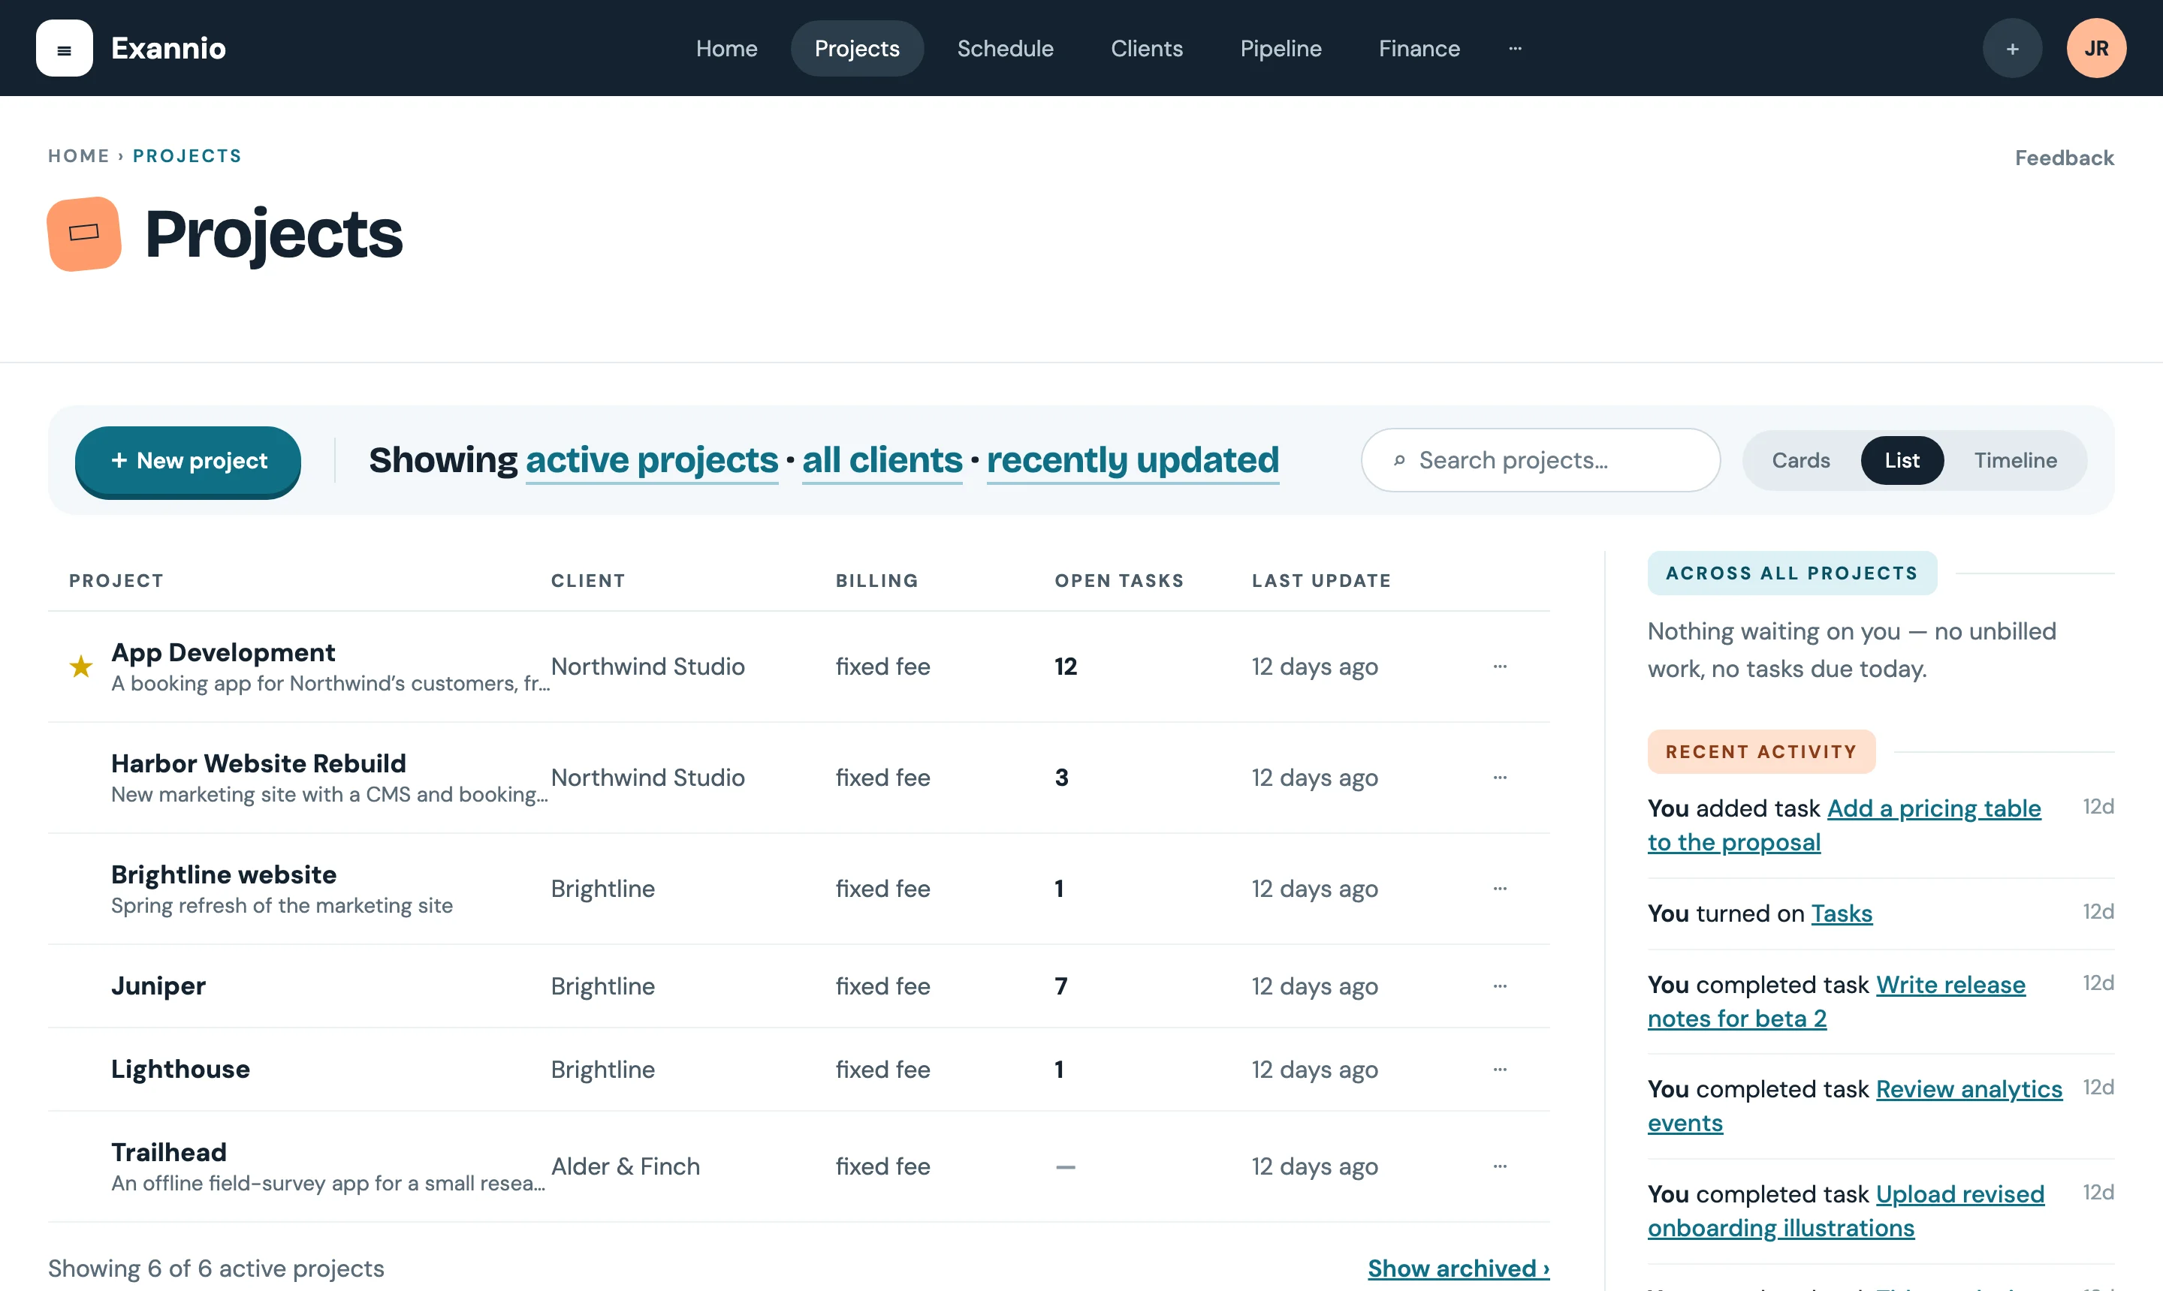2163x1291 pixels.
Task: Click Exannio brand name
Action: coord(168,48)
